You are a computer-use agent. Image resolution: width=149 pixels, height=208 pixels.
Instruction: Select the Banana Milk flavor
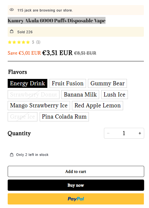pos(80,95)
